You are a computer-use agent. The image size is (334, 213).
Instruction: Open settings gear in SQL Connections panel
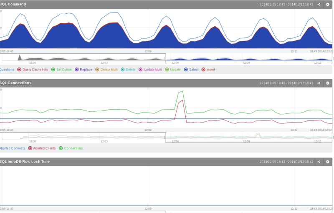(328, 83)
